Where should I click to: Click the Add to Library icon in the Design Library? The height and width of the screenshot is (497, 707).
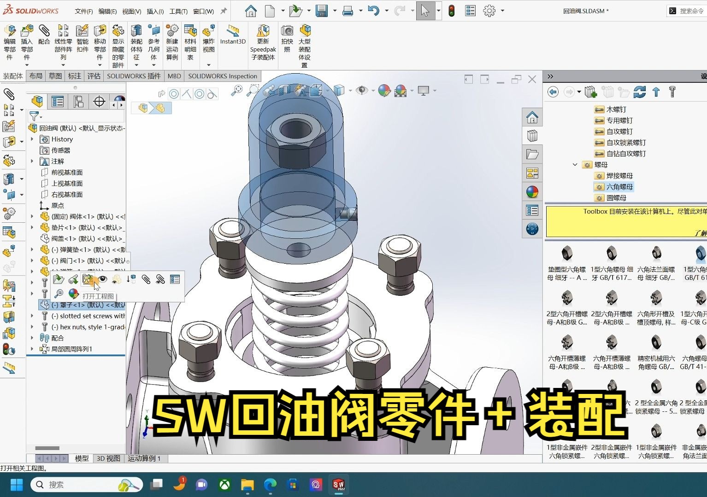[x=591, y=92]
